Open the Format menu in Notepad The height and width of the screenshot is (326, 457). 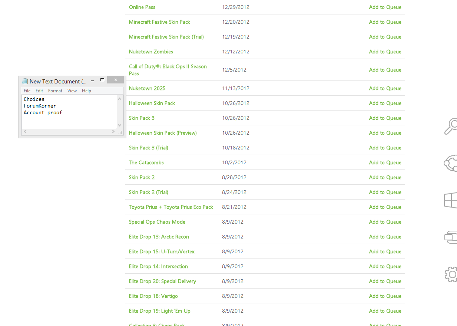[55, 91]
